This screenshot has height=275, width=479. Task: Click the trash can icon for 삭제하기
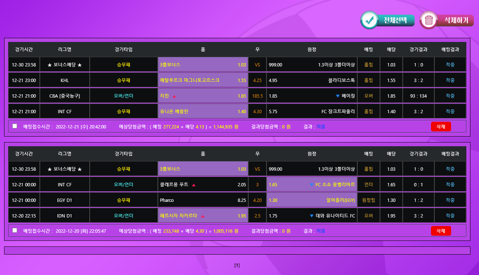(x=429, y=20)
